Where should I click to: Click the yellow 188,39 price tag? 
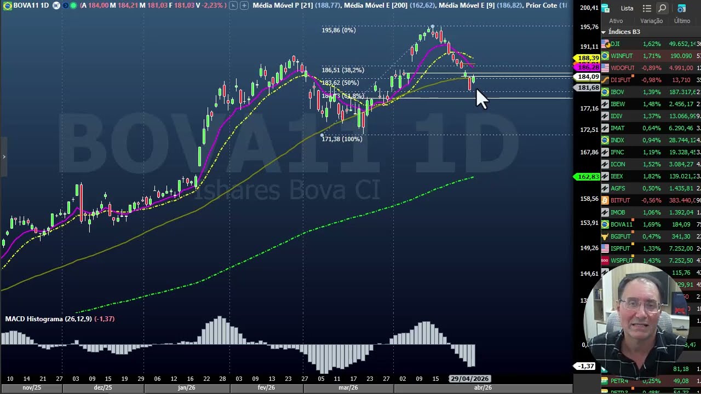pos(587,58)
